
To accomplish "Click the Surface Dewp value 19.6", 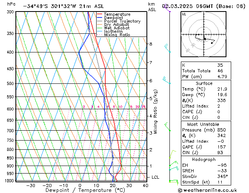I will point(222,95).
